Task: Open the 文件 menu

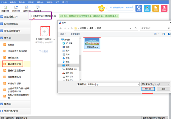Action: tap(4, 2)
